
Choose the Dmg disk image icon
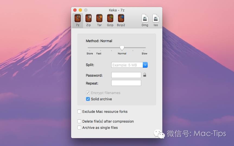[145, 18]
